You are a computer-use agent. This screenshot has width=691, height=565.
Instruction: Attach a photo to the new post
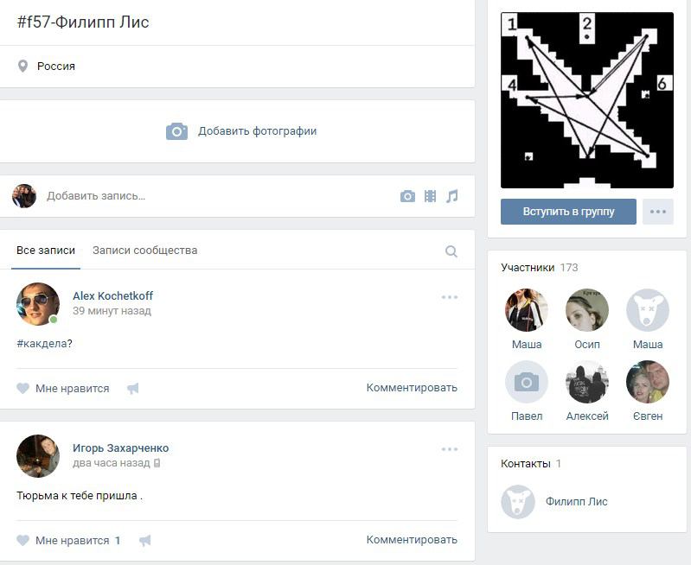coord(407,196)
